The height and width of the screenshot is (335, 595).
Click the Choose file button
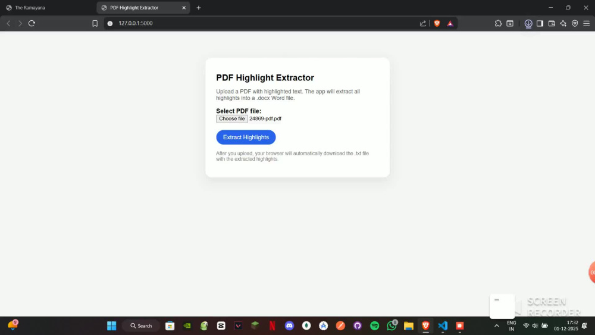tap(232, 119)
